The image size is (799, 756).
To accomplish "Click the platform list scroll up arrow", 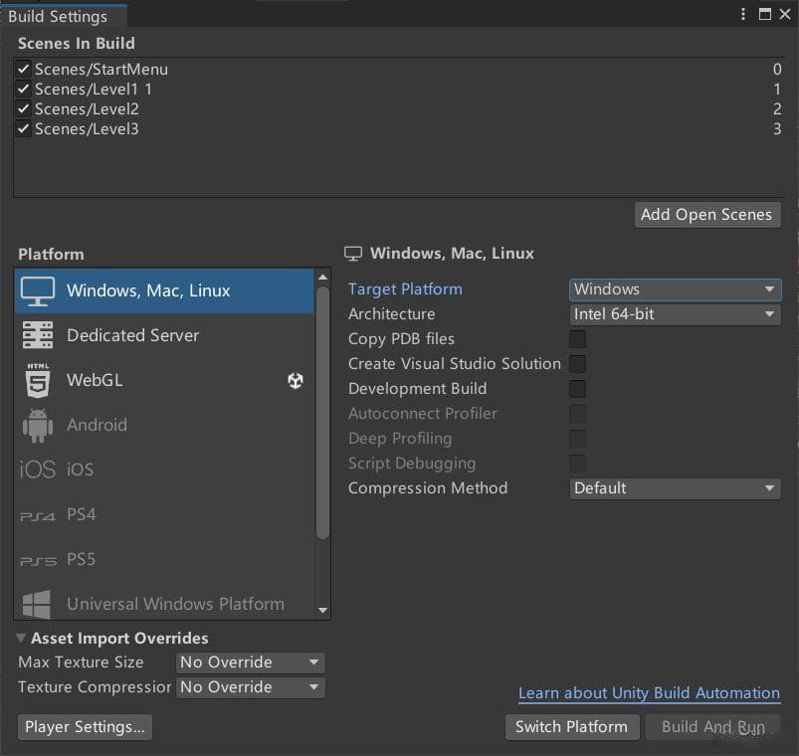I will click(x=322, y=278).
